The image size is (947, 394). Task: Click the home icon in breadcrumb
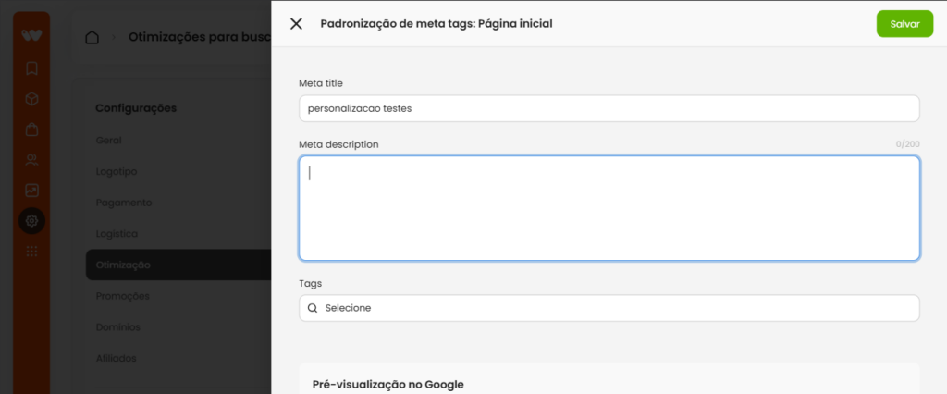(92, 38)
